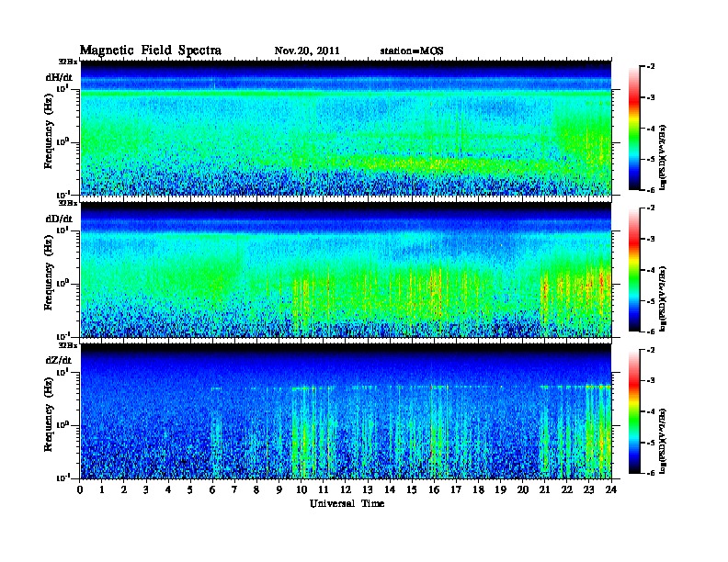This screenshot has height=562, width=728.
Task: Click the "Universal Time" axis label
Action: click(347, 503)
